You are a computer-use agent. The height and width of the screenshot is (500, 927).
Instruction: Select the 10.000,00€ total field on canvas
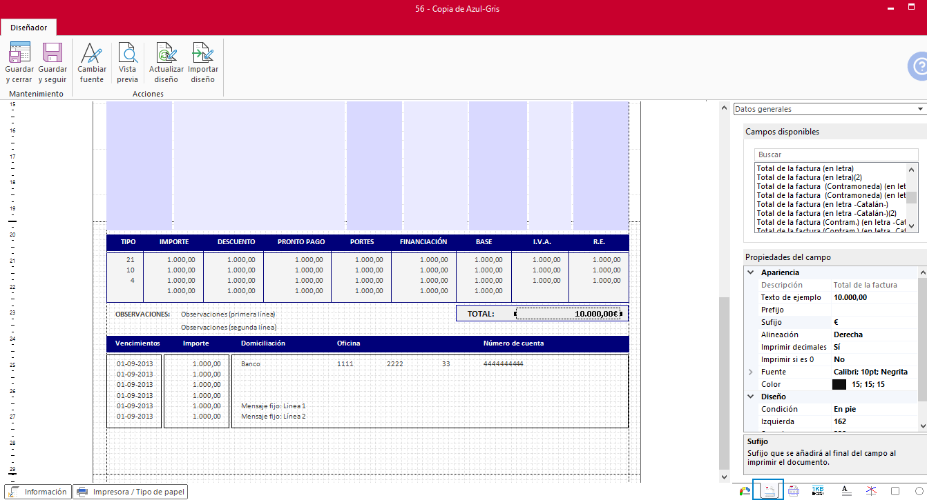(x=568, y=314)
